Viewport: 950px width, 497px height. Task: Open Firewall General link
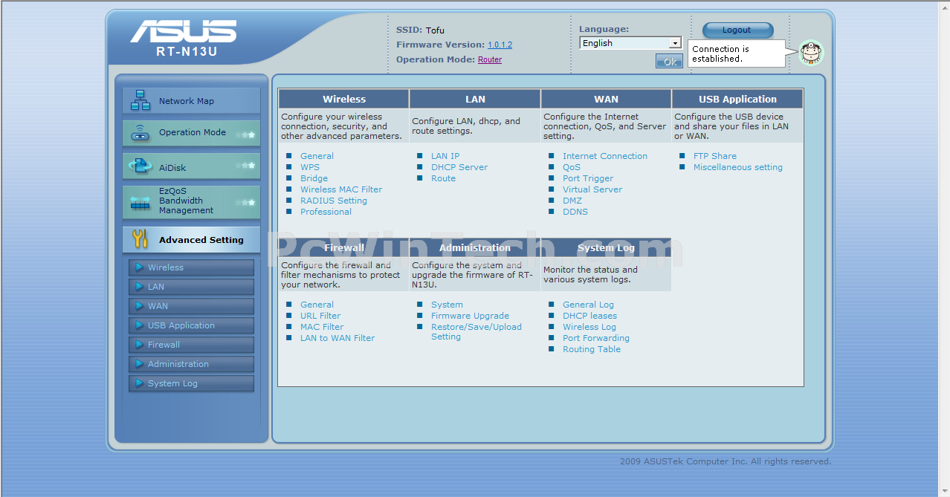pos(317,305)
